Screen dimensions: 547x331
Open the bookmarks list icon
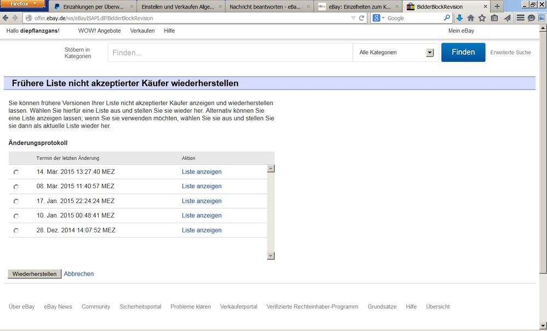494,18
